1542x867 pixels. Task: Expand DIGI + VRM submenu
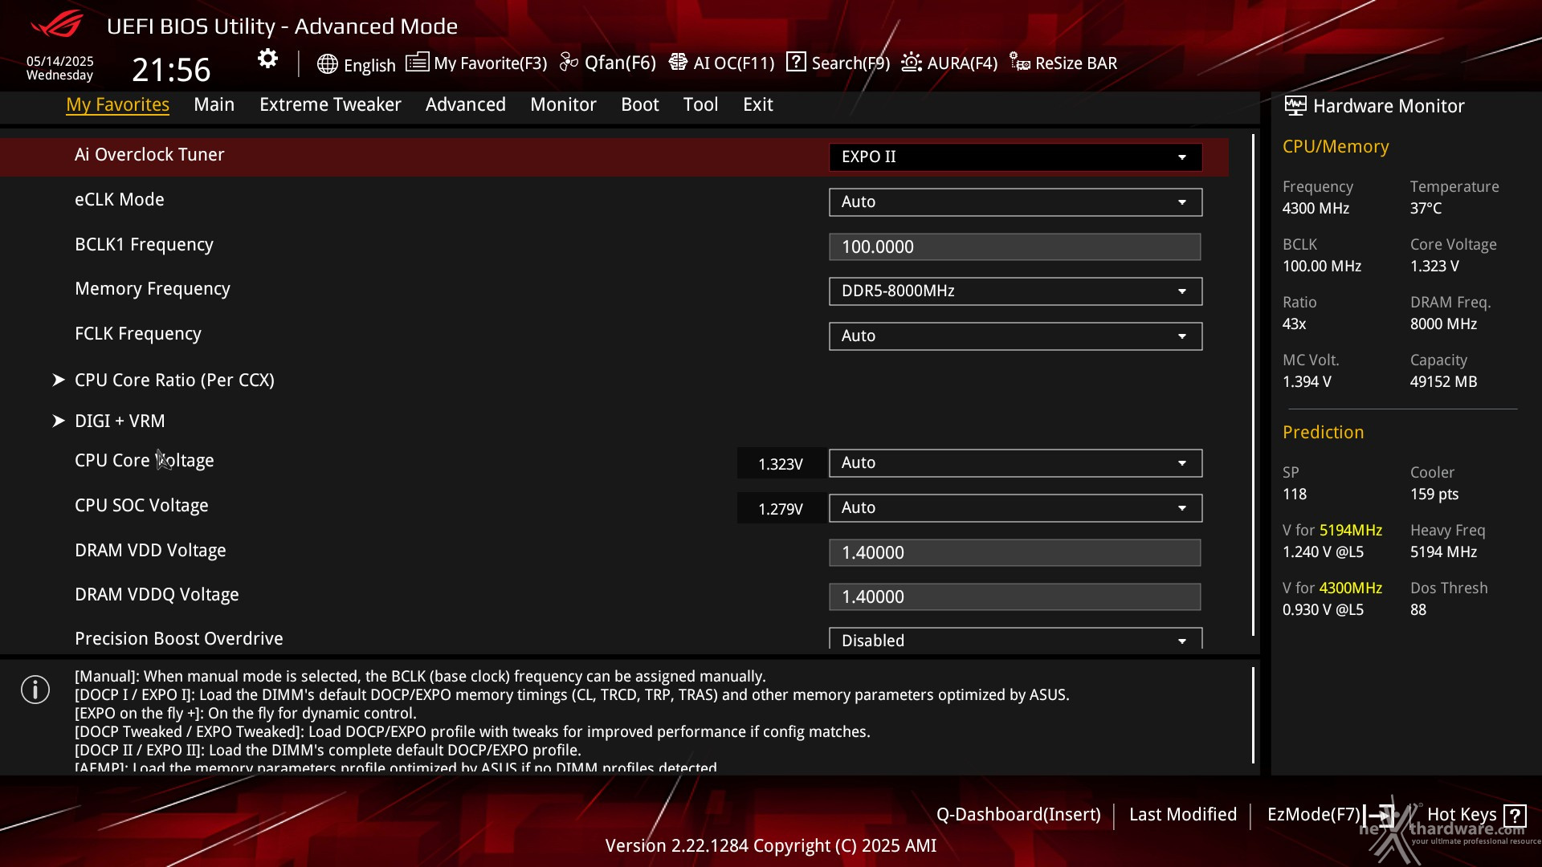(x=119, y=421)
